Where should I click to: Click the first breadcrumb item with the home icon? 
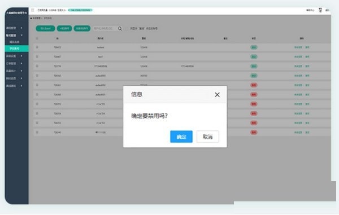[36, 18]
